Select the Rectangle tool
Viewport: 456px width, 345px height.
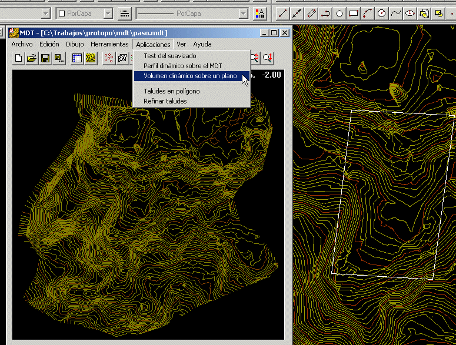354,14
